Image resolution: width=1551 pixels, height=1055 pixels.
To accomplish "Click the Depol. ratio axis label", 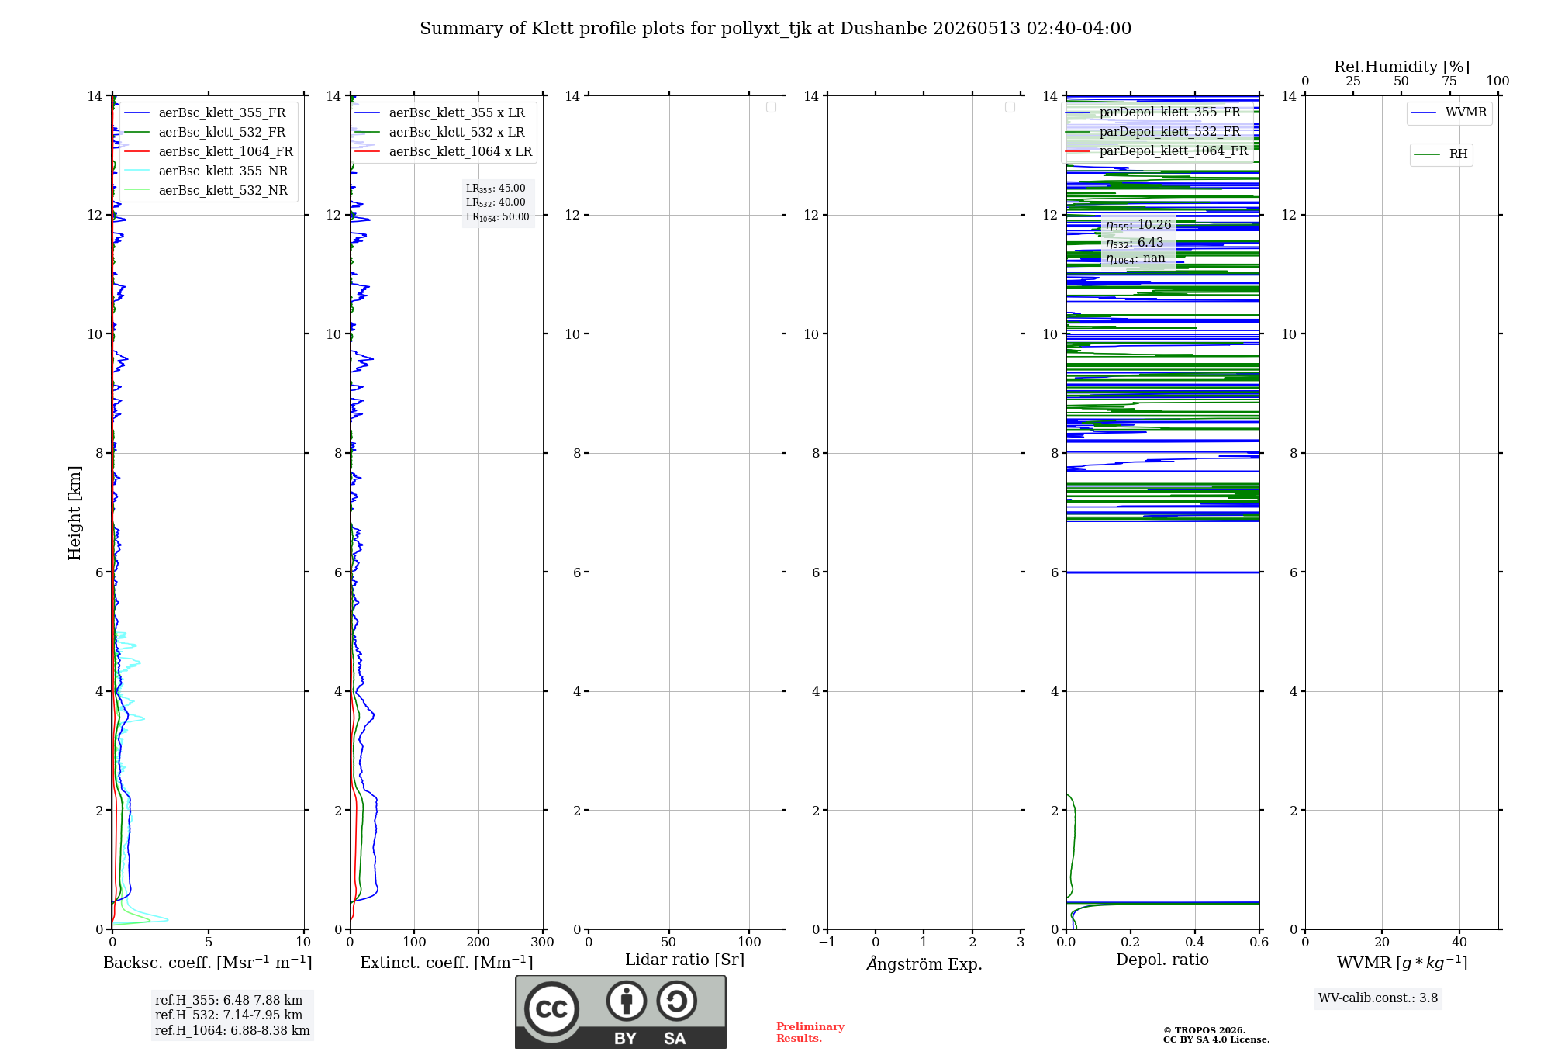I will pyautogui.click(x=1162, y=960).
